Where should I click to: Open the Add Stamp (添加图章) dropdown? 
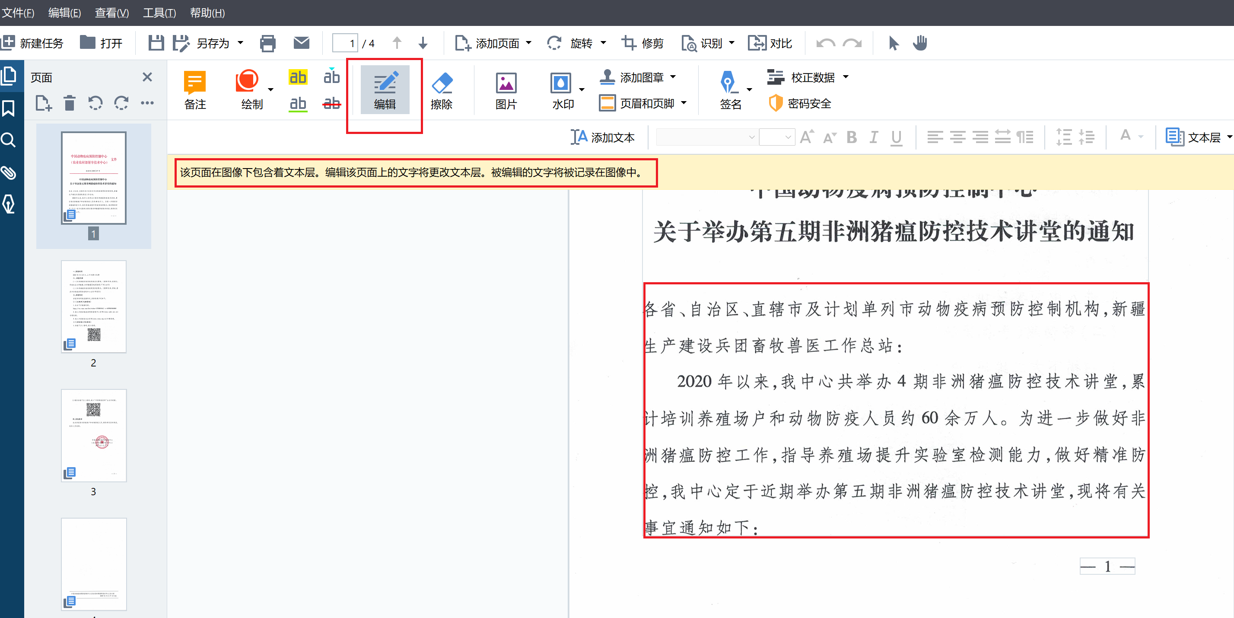click(673, 77)
